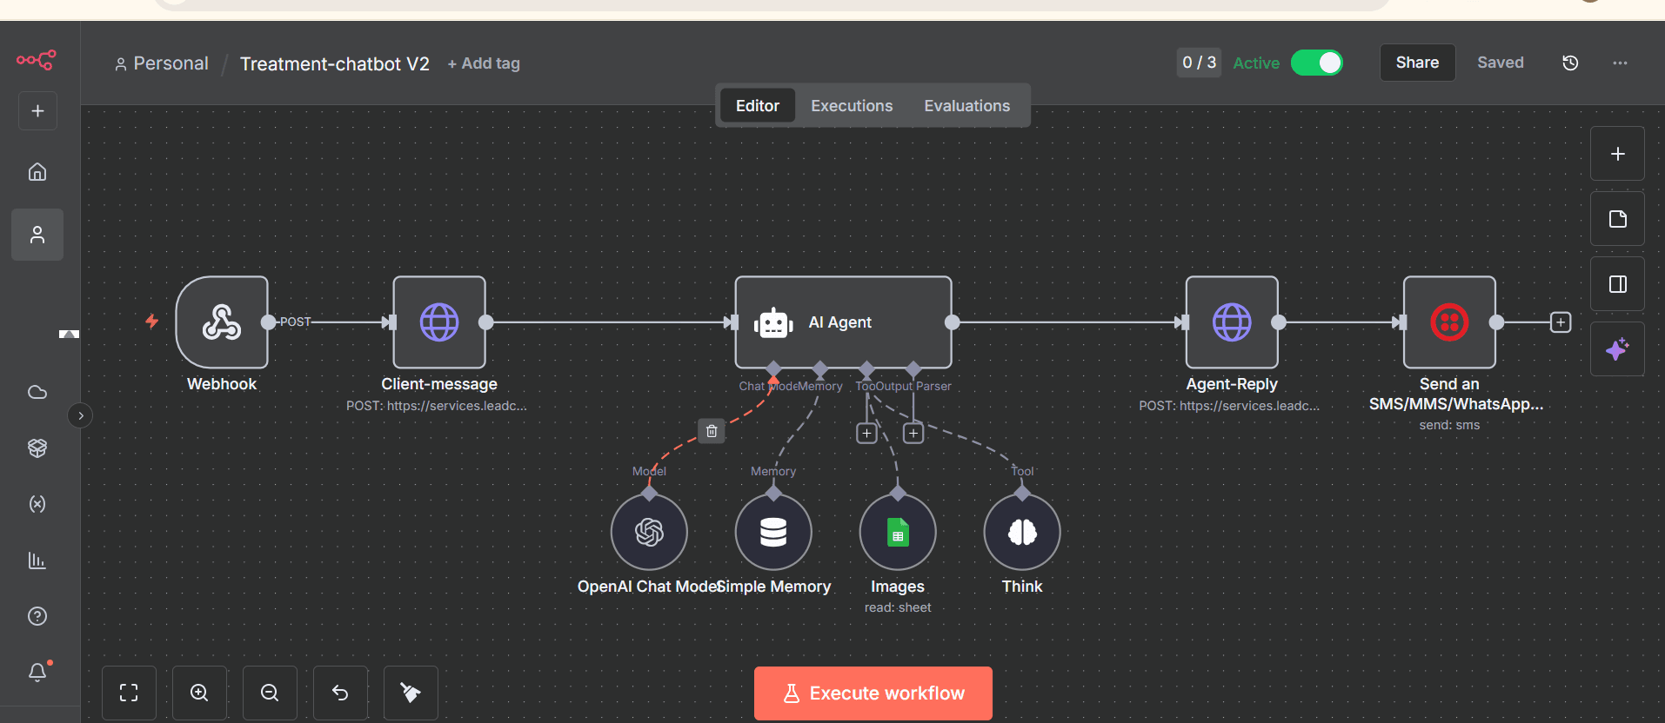This screenshot has width=1665, height=723.
Task: Open the AI assistant sparkle button
Action: click(1618, 349)
